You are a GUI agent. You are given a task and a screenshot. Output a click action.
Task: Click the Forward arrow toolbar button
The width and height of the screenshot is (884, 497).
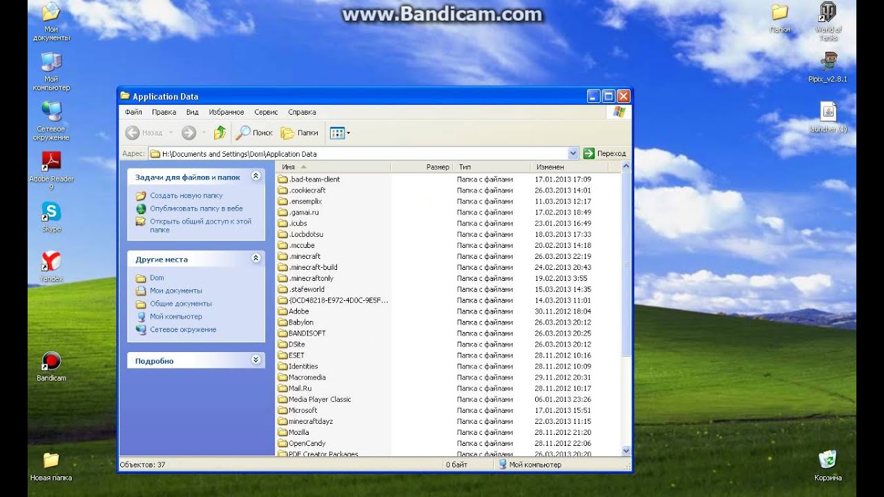[x=189, y=133]
